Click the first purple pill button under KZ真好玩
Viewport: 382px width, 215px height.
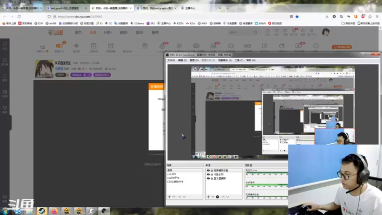[x=81, y=75]
